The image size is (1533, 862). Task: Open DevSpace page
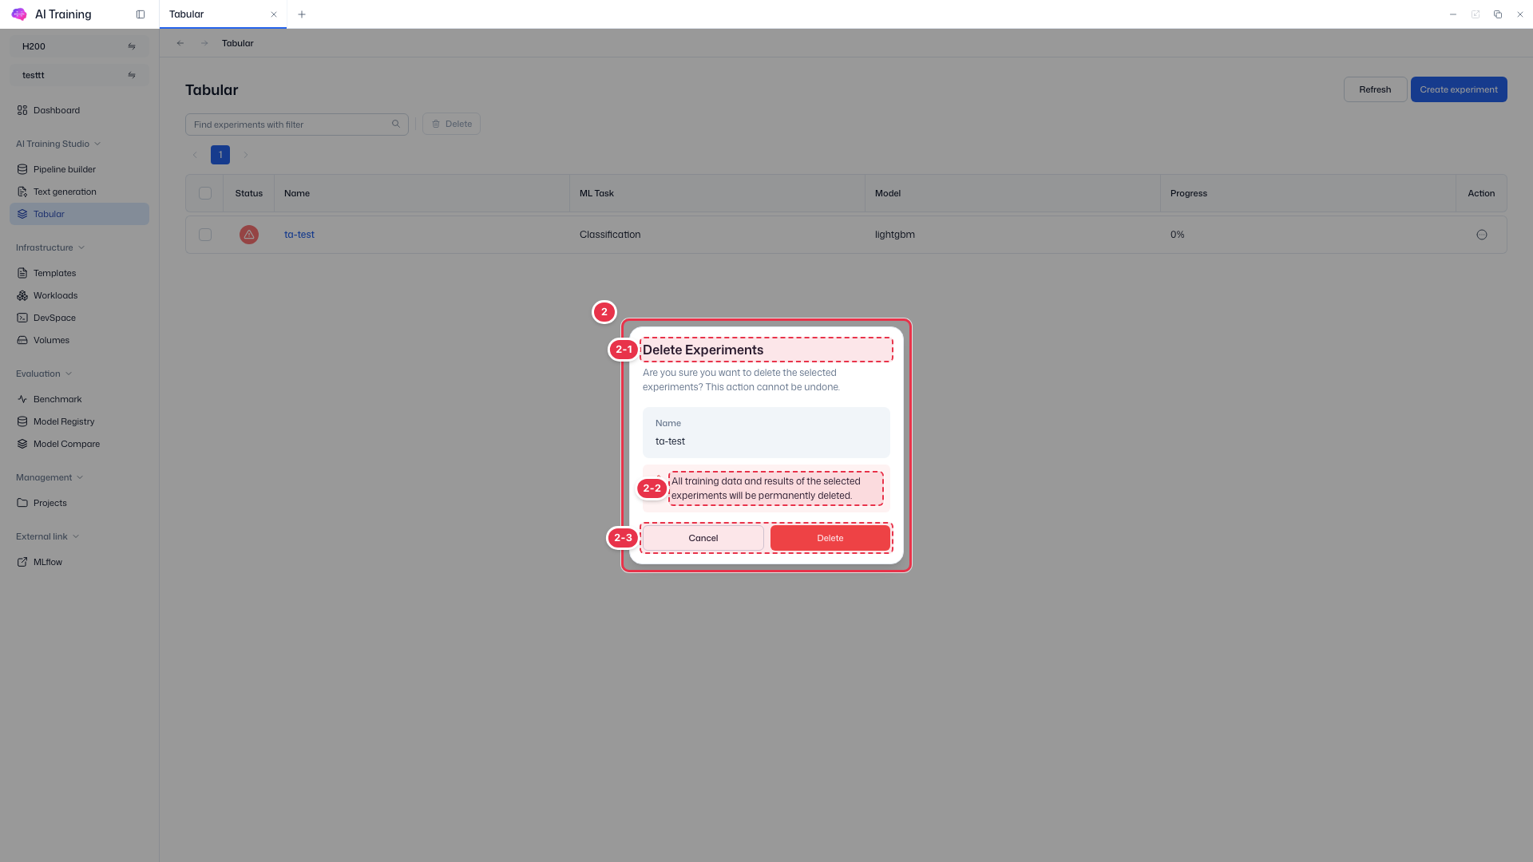[79, 318]
